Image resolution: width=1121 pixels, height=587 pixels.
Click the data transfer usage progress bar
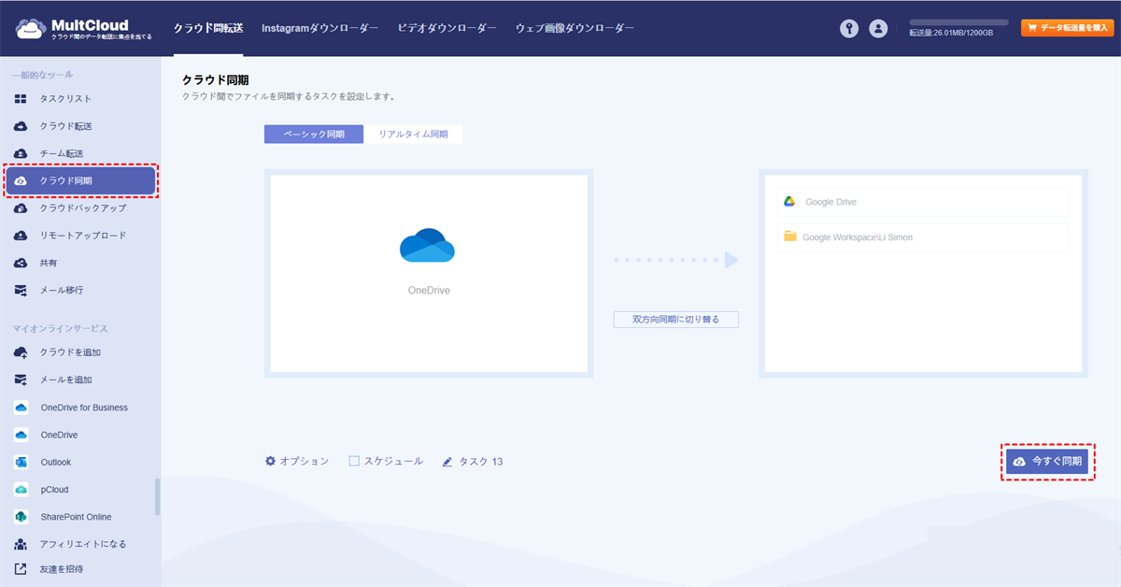click(958, 21)
